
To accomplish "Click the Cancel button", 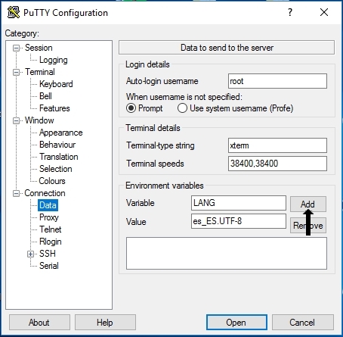I will (x=303, y=322).
